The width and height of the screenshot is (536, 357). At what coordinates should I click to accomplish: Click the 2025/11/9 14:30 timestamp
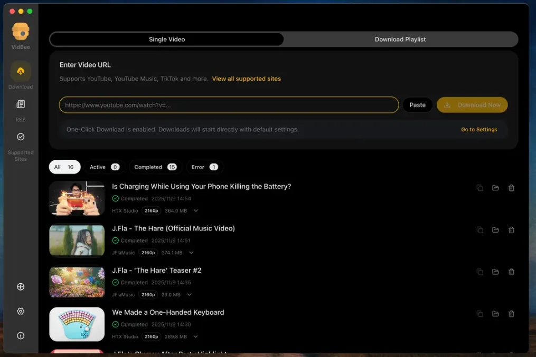tap(171, 324)
